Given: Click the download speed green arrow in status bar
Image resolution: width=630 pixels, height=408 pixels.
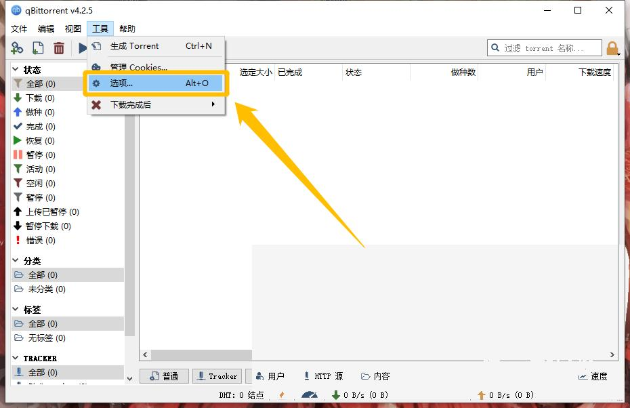Looking at the screenshot, I should tap(336, 395).
